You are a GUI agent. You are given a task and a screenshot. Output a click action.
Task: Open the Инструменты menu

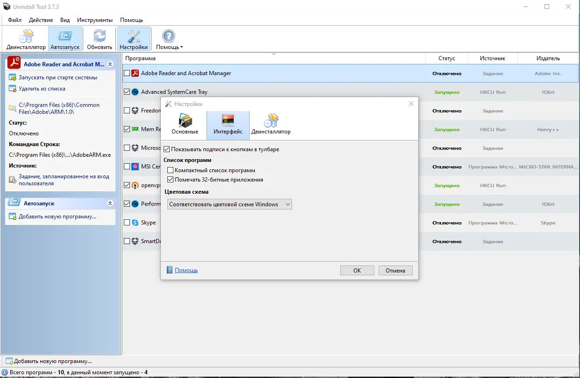pyautogui.click(x=95, y=20)
